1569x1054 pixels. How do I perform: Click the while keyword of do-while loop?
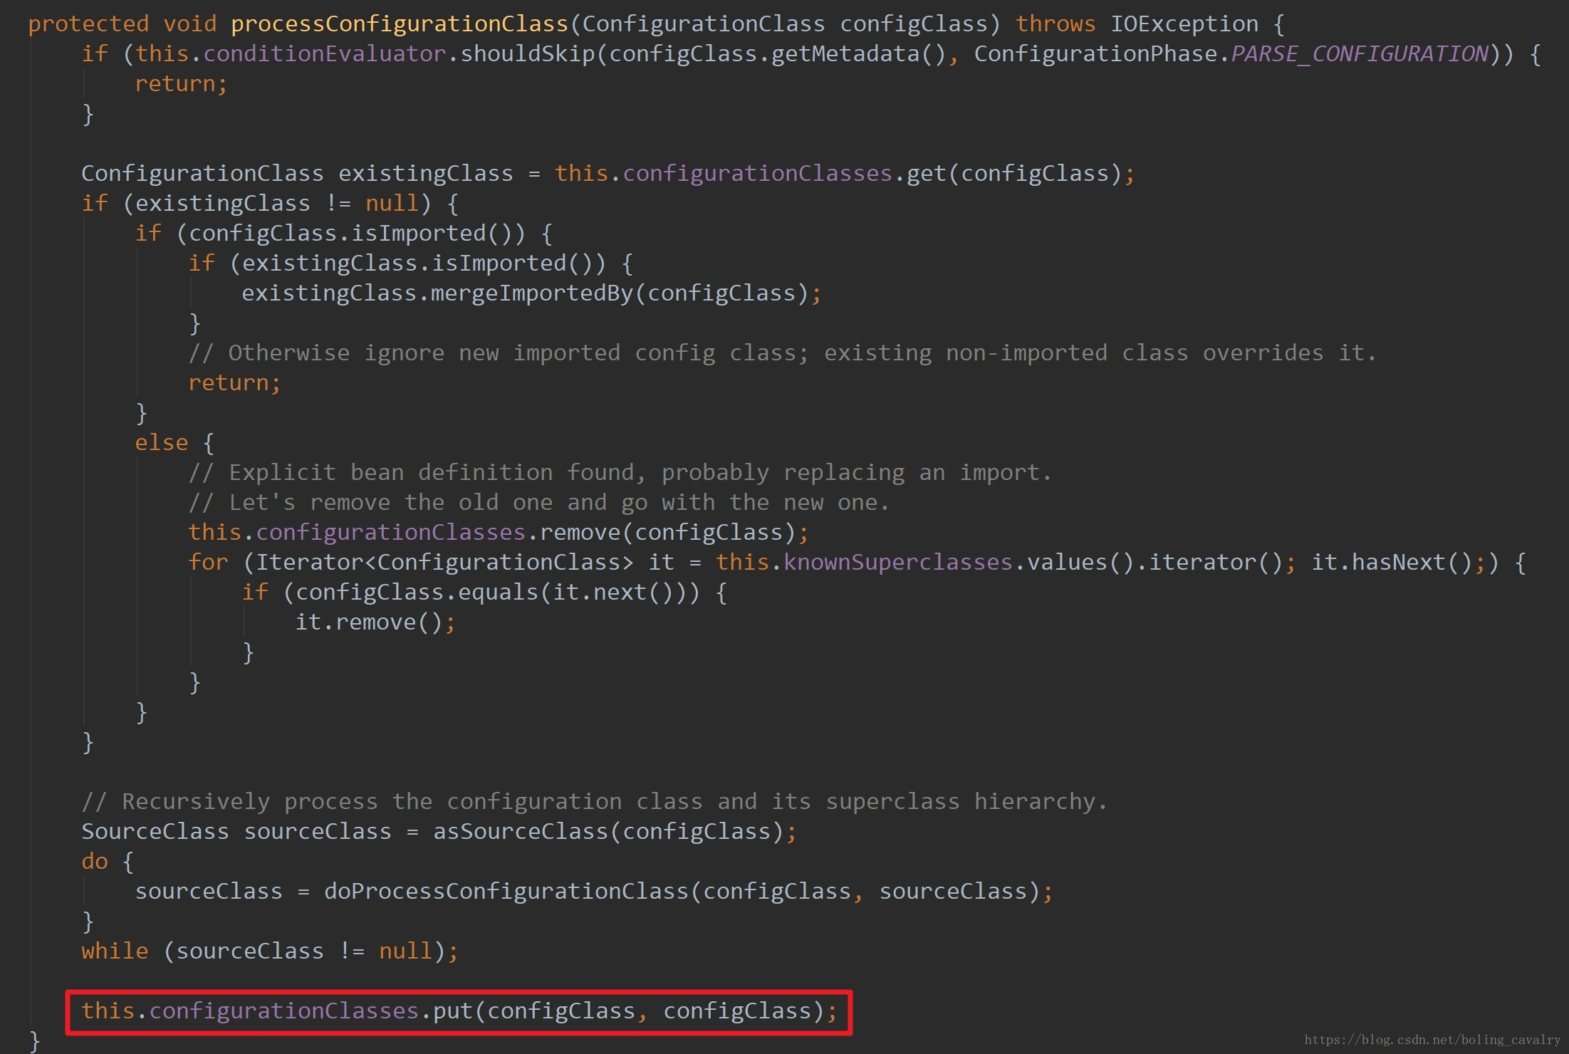[x=115, y=951]
